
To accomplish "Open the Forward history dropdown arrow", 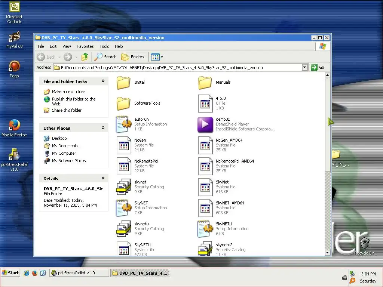I will pos(76,57).
